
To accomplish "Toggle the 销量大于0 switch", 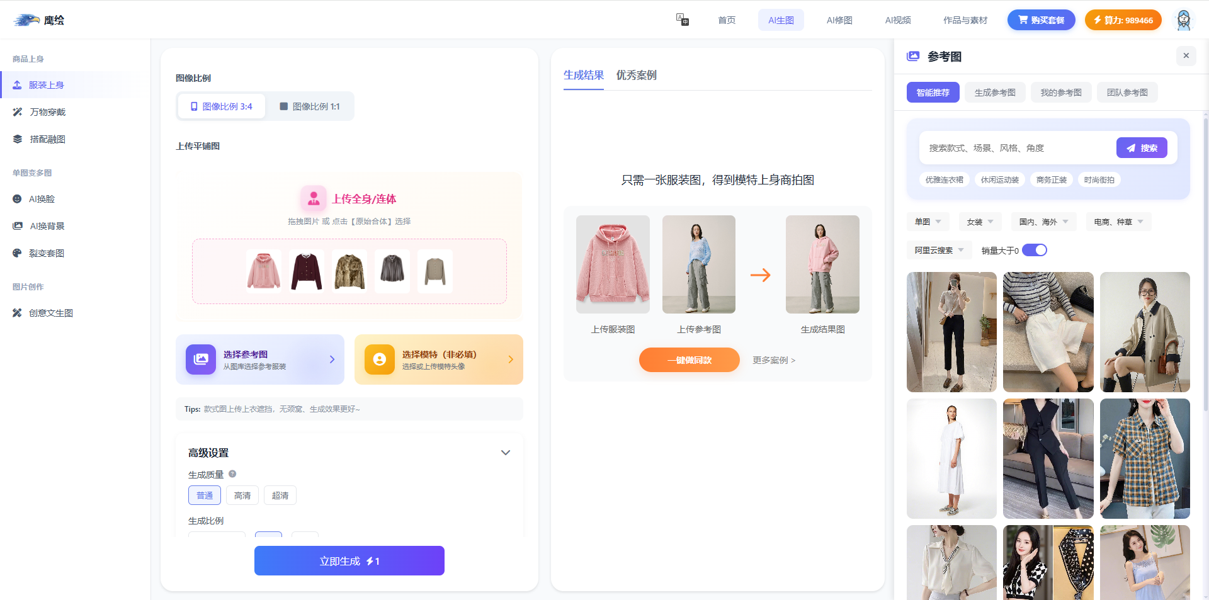I will (1034, 250).
